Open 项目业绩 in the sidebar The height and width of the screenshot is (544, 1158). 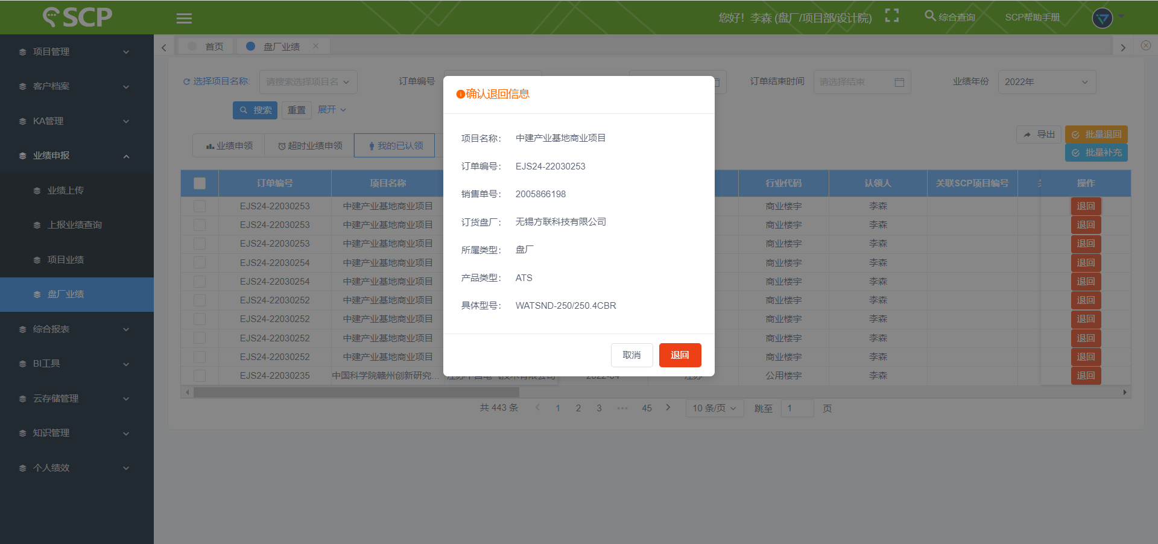(77, 260)
